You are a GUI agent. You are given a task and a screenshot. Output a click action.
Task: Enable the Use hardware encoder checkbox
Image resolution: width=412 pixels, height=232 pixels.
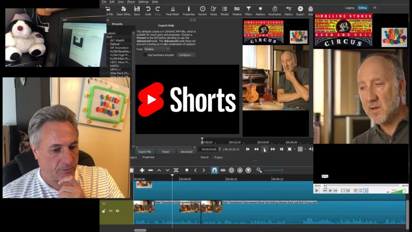(145, 55)
